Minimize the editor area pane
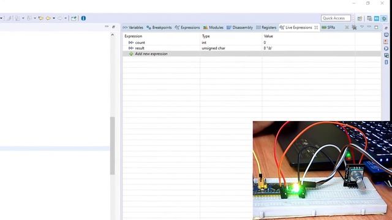 107,26
